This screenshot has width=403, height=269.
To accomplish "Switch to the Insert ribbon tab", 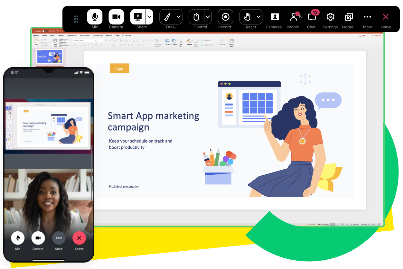I will (x=44, y=36).
